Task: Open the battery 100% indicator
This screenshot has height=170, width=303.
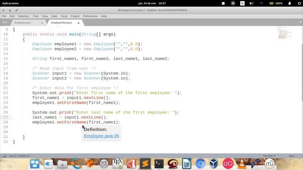Action: (x=276, y=3)
